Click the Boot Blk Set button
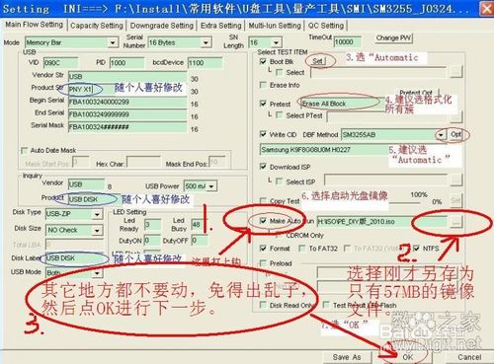This screenshot has height=364, width=494. click(318, 61)
